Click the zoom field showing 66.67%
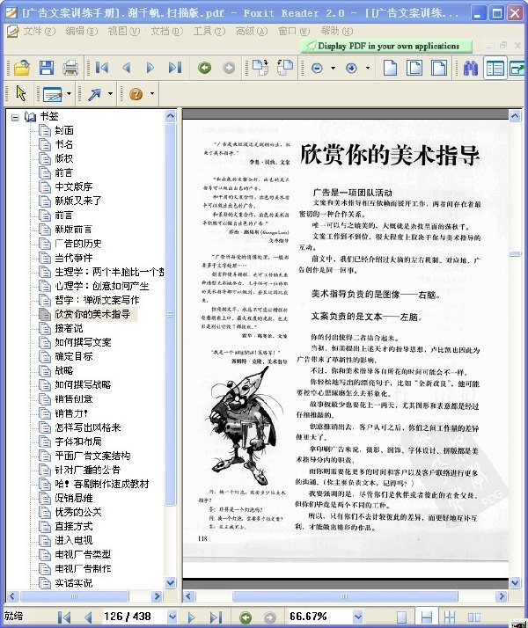The height and width of the screenshot is (628, 528). 319,617
